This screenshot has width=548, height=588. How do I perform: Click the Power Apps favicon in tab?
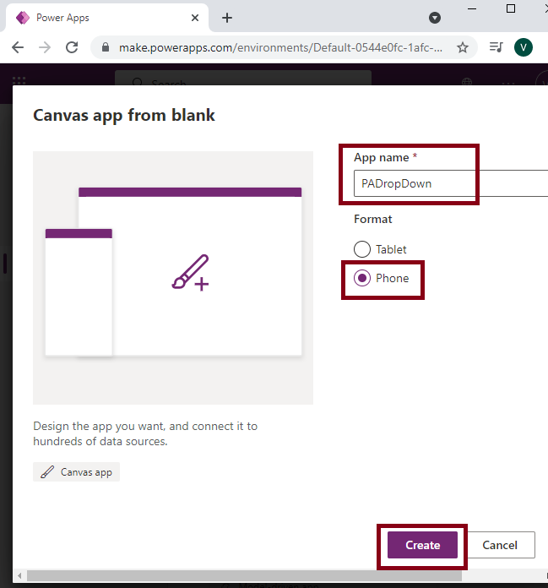(x=23, y=18)
